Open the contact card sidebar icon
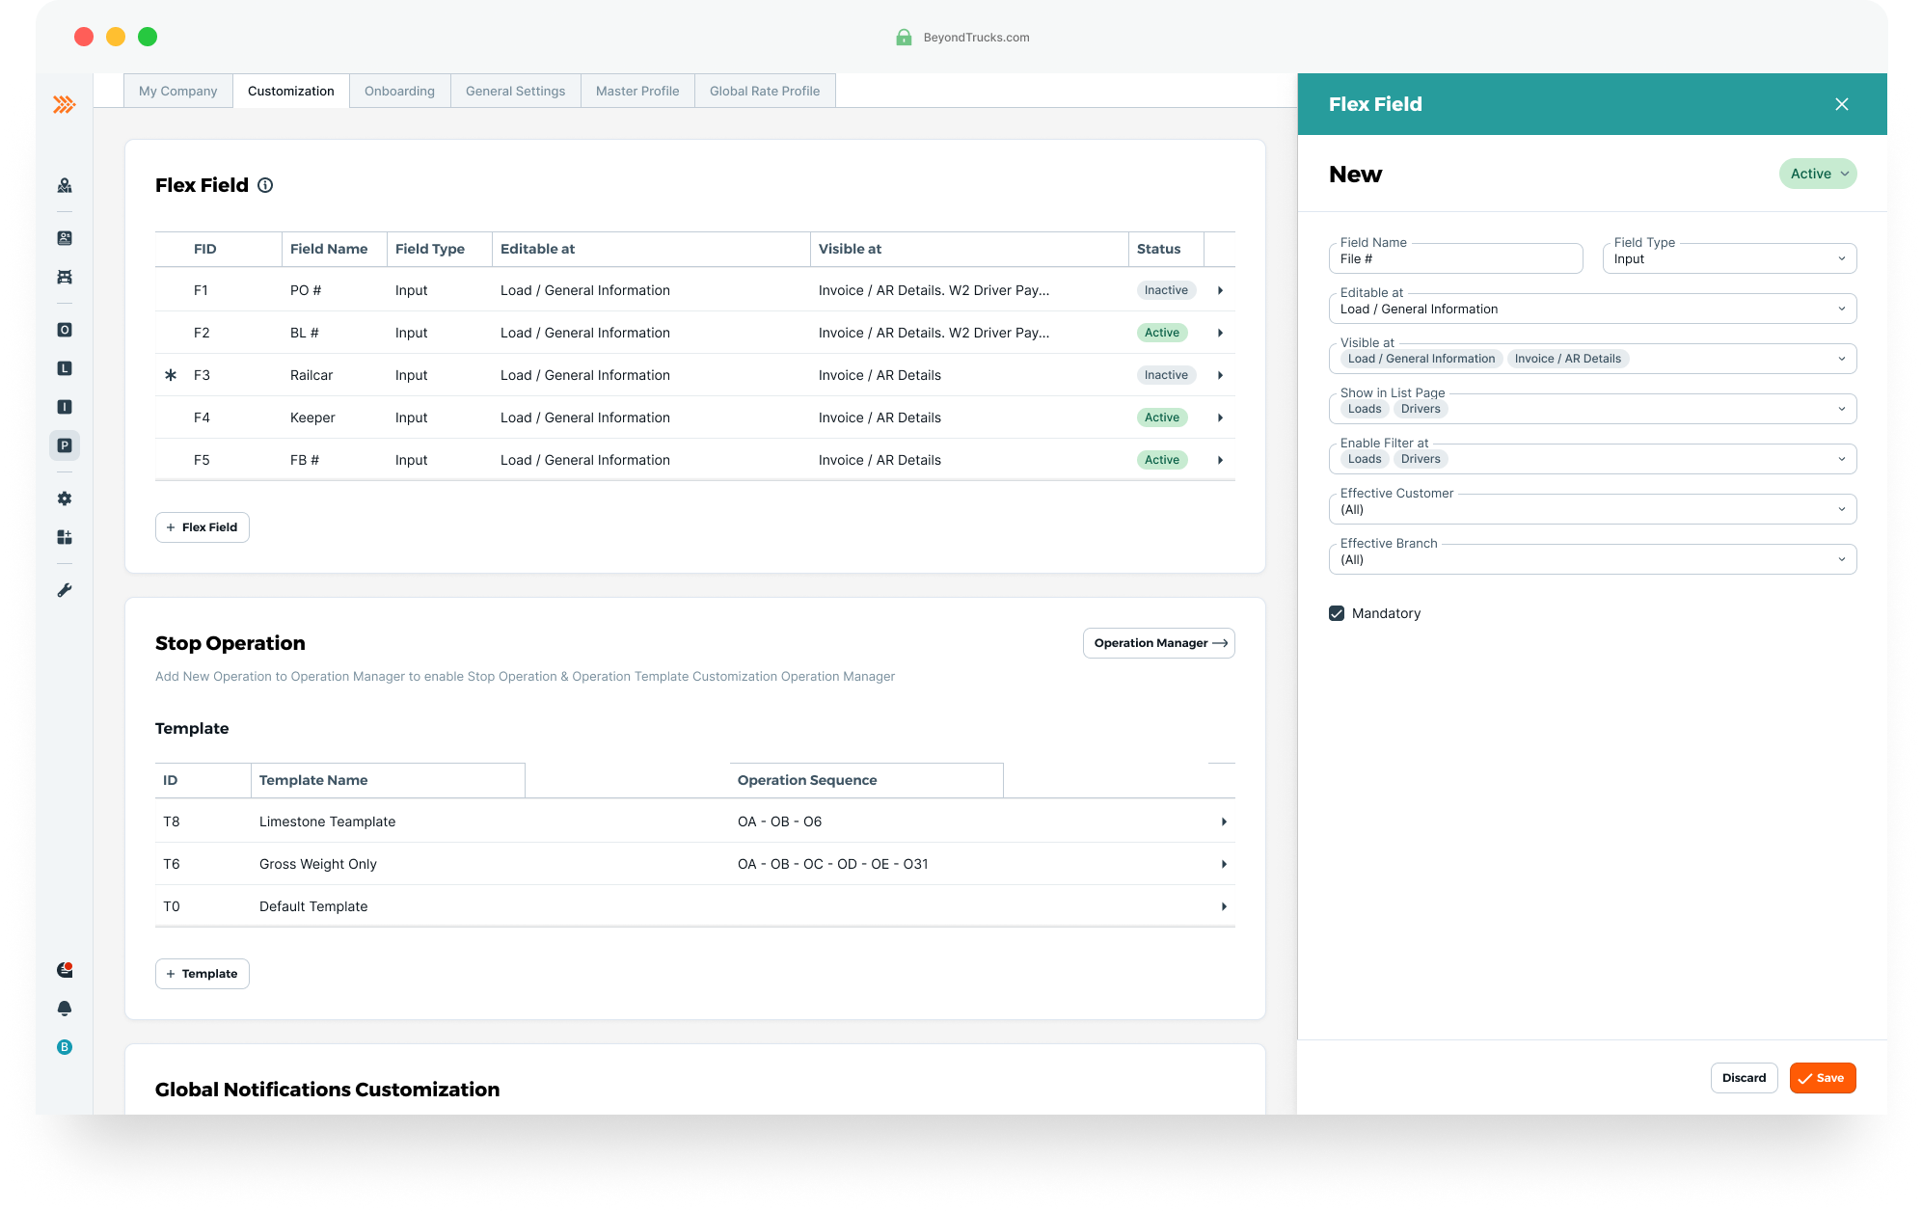 65,238
